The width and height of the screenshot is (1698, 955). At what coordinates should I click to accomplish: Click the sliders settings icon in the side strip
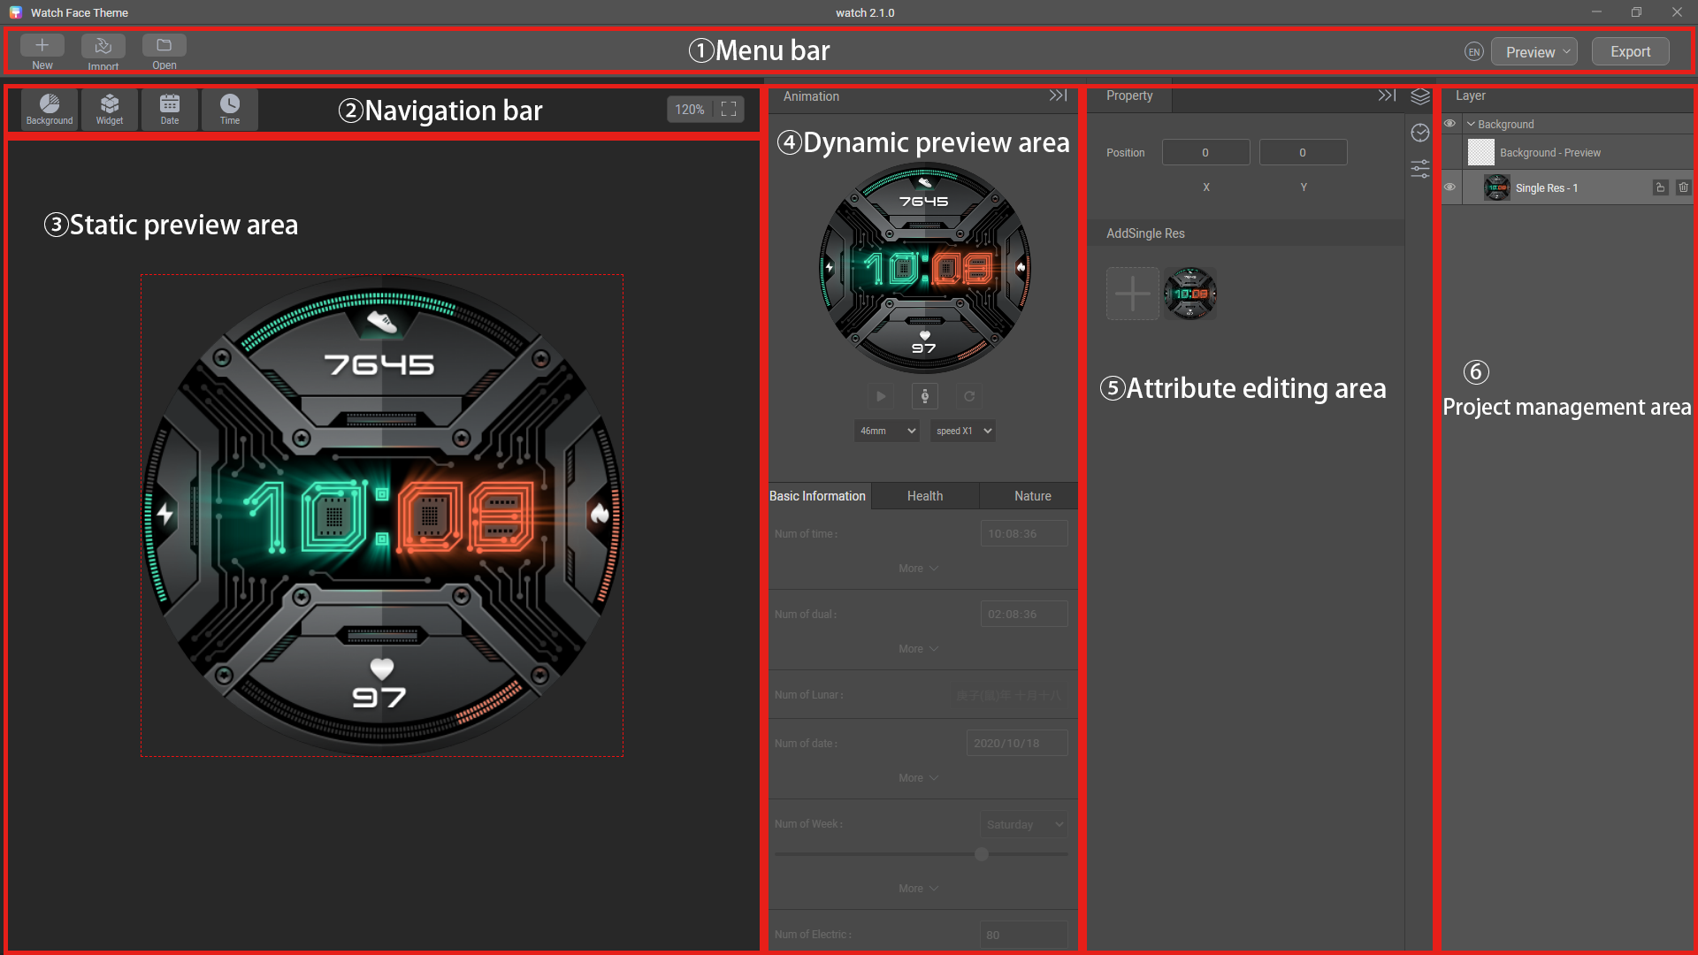point(1420,169)
